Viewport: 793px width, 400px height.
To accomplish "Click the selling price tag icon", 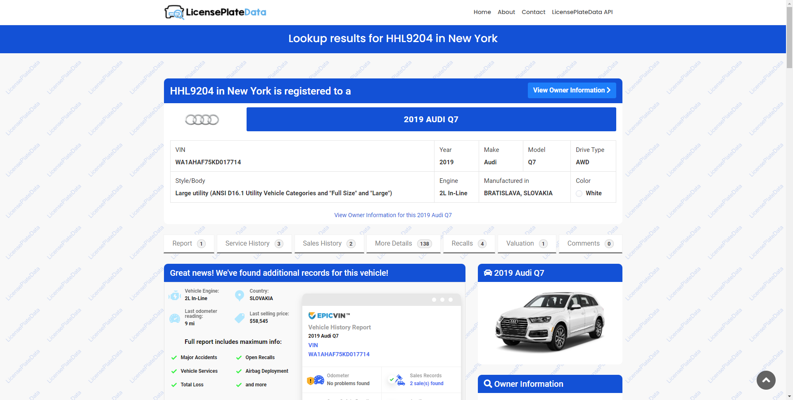I will [240, 318].
